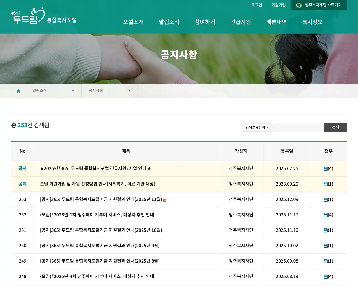
Task: Open the four attachments for the 2026년-1차 청주페이 notice
Action: click(325, 215)
